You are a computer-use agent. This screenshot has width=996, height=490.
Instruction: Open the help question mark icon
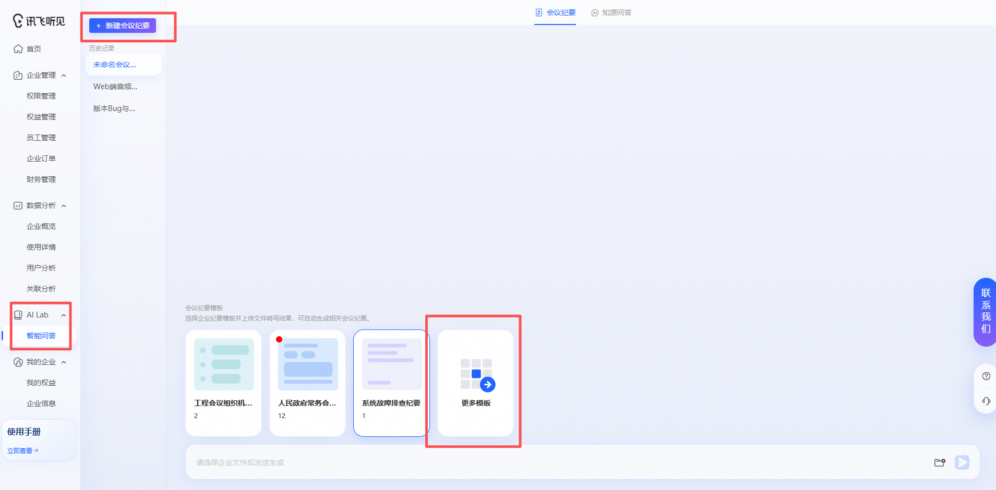point(986,376)
